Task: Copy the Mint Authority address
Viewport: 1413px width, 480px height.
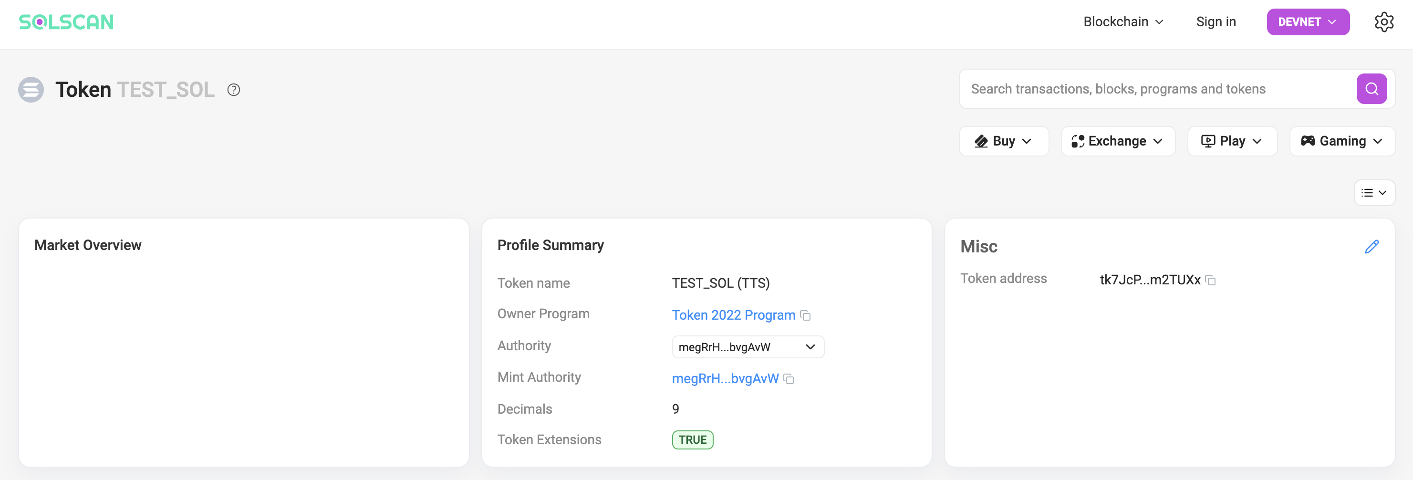Action: (x=789, y=379)
